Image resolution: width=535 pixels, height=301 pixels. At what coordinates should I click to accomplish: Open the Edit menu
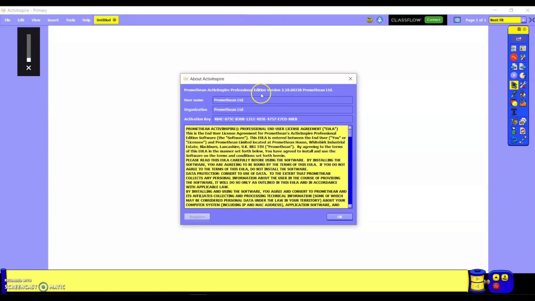[21, 20]
